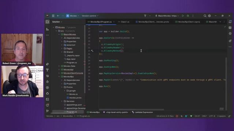
Task: Navigate forward with the right arrow
Action: click(x=63, y=16)
